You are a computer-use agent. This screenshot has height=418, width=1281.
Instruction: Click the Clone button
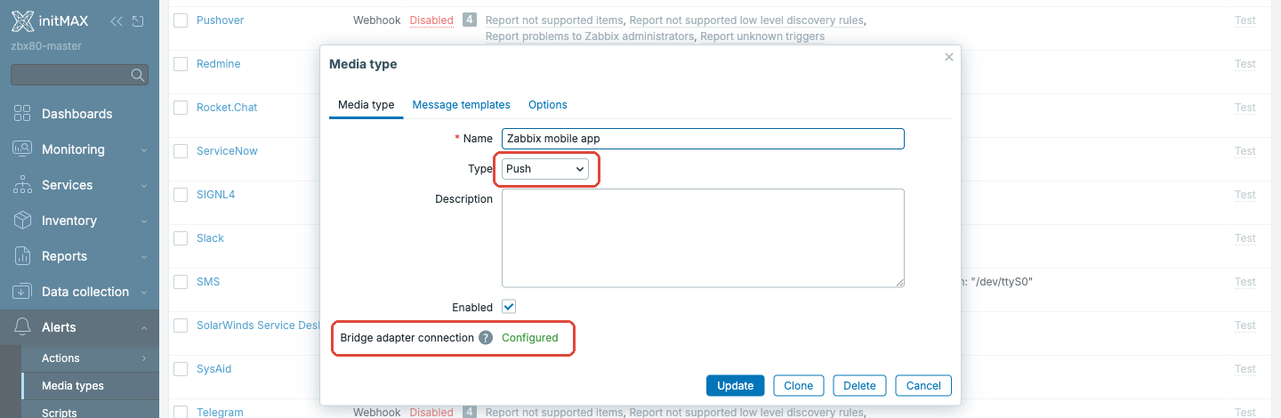tap(799, 385)
